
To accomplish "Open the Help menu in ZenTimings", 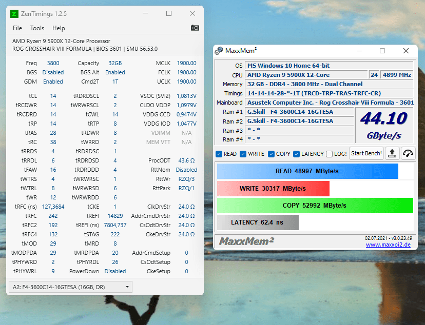I will 59,28.
